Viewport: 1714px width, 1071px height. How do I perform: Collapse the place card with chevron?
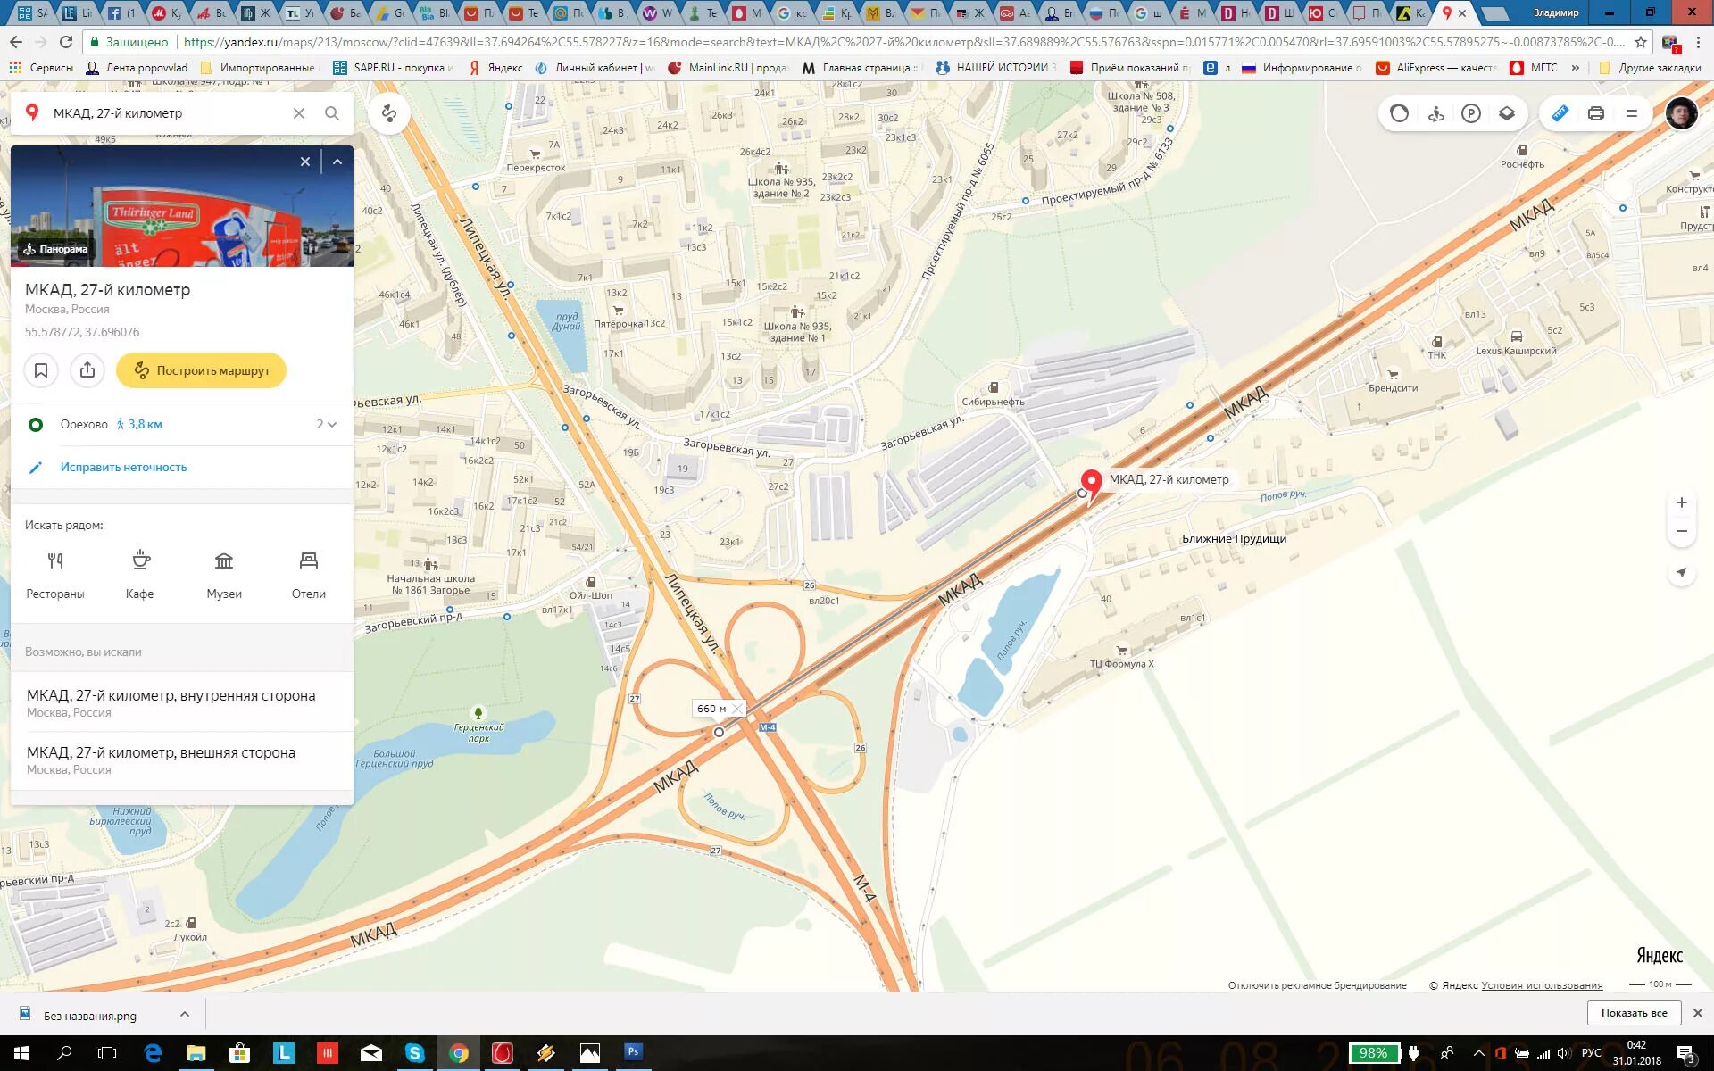(x=337, y=162)
